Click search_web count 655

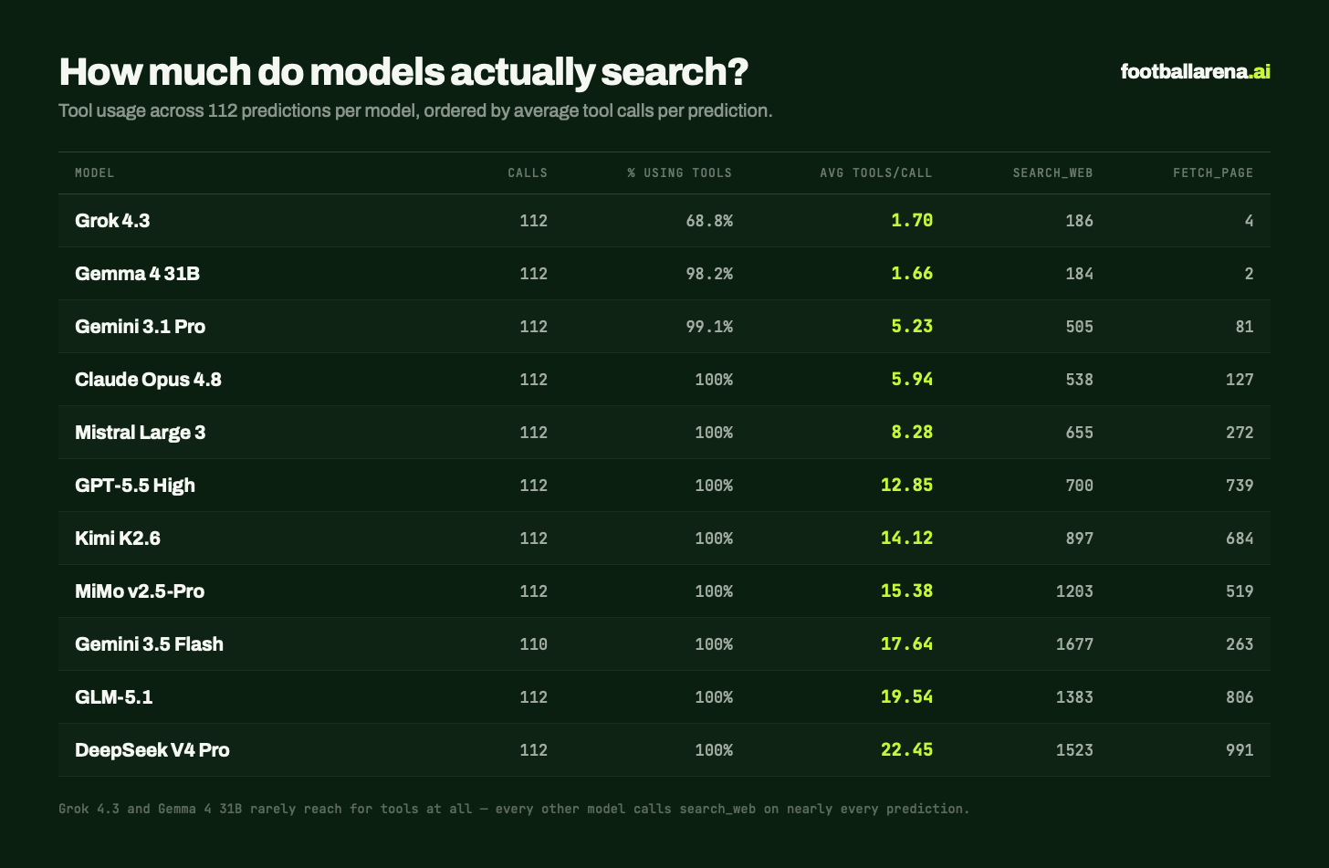(1080, 433)
